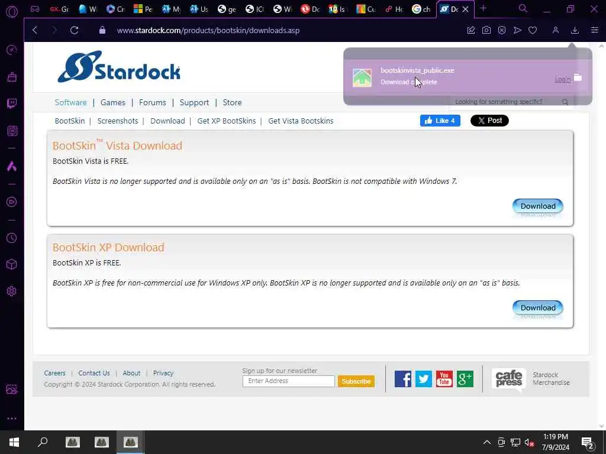Open the Store navigation link
The width and height of the screenshot is (606, 454).
tap(232, 102)
